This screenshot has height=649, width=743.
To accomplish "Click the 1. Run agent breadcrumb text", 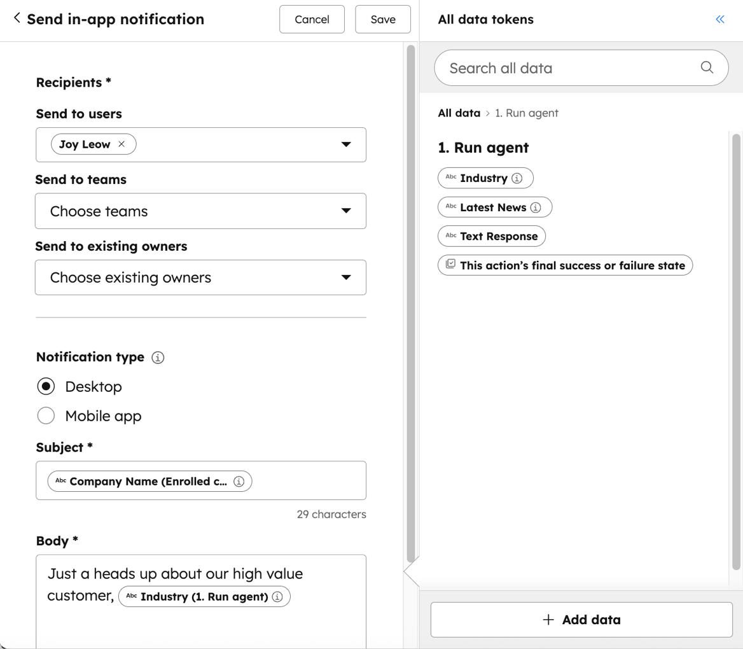I will (x=527, y=113).
